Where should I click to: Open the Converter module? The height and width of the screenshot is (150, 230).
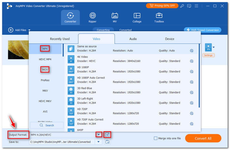point(70,18)
